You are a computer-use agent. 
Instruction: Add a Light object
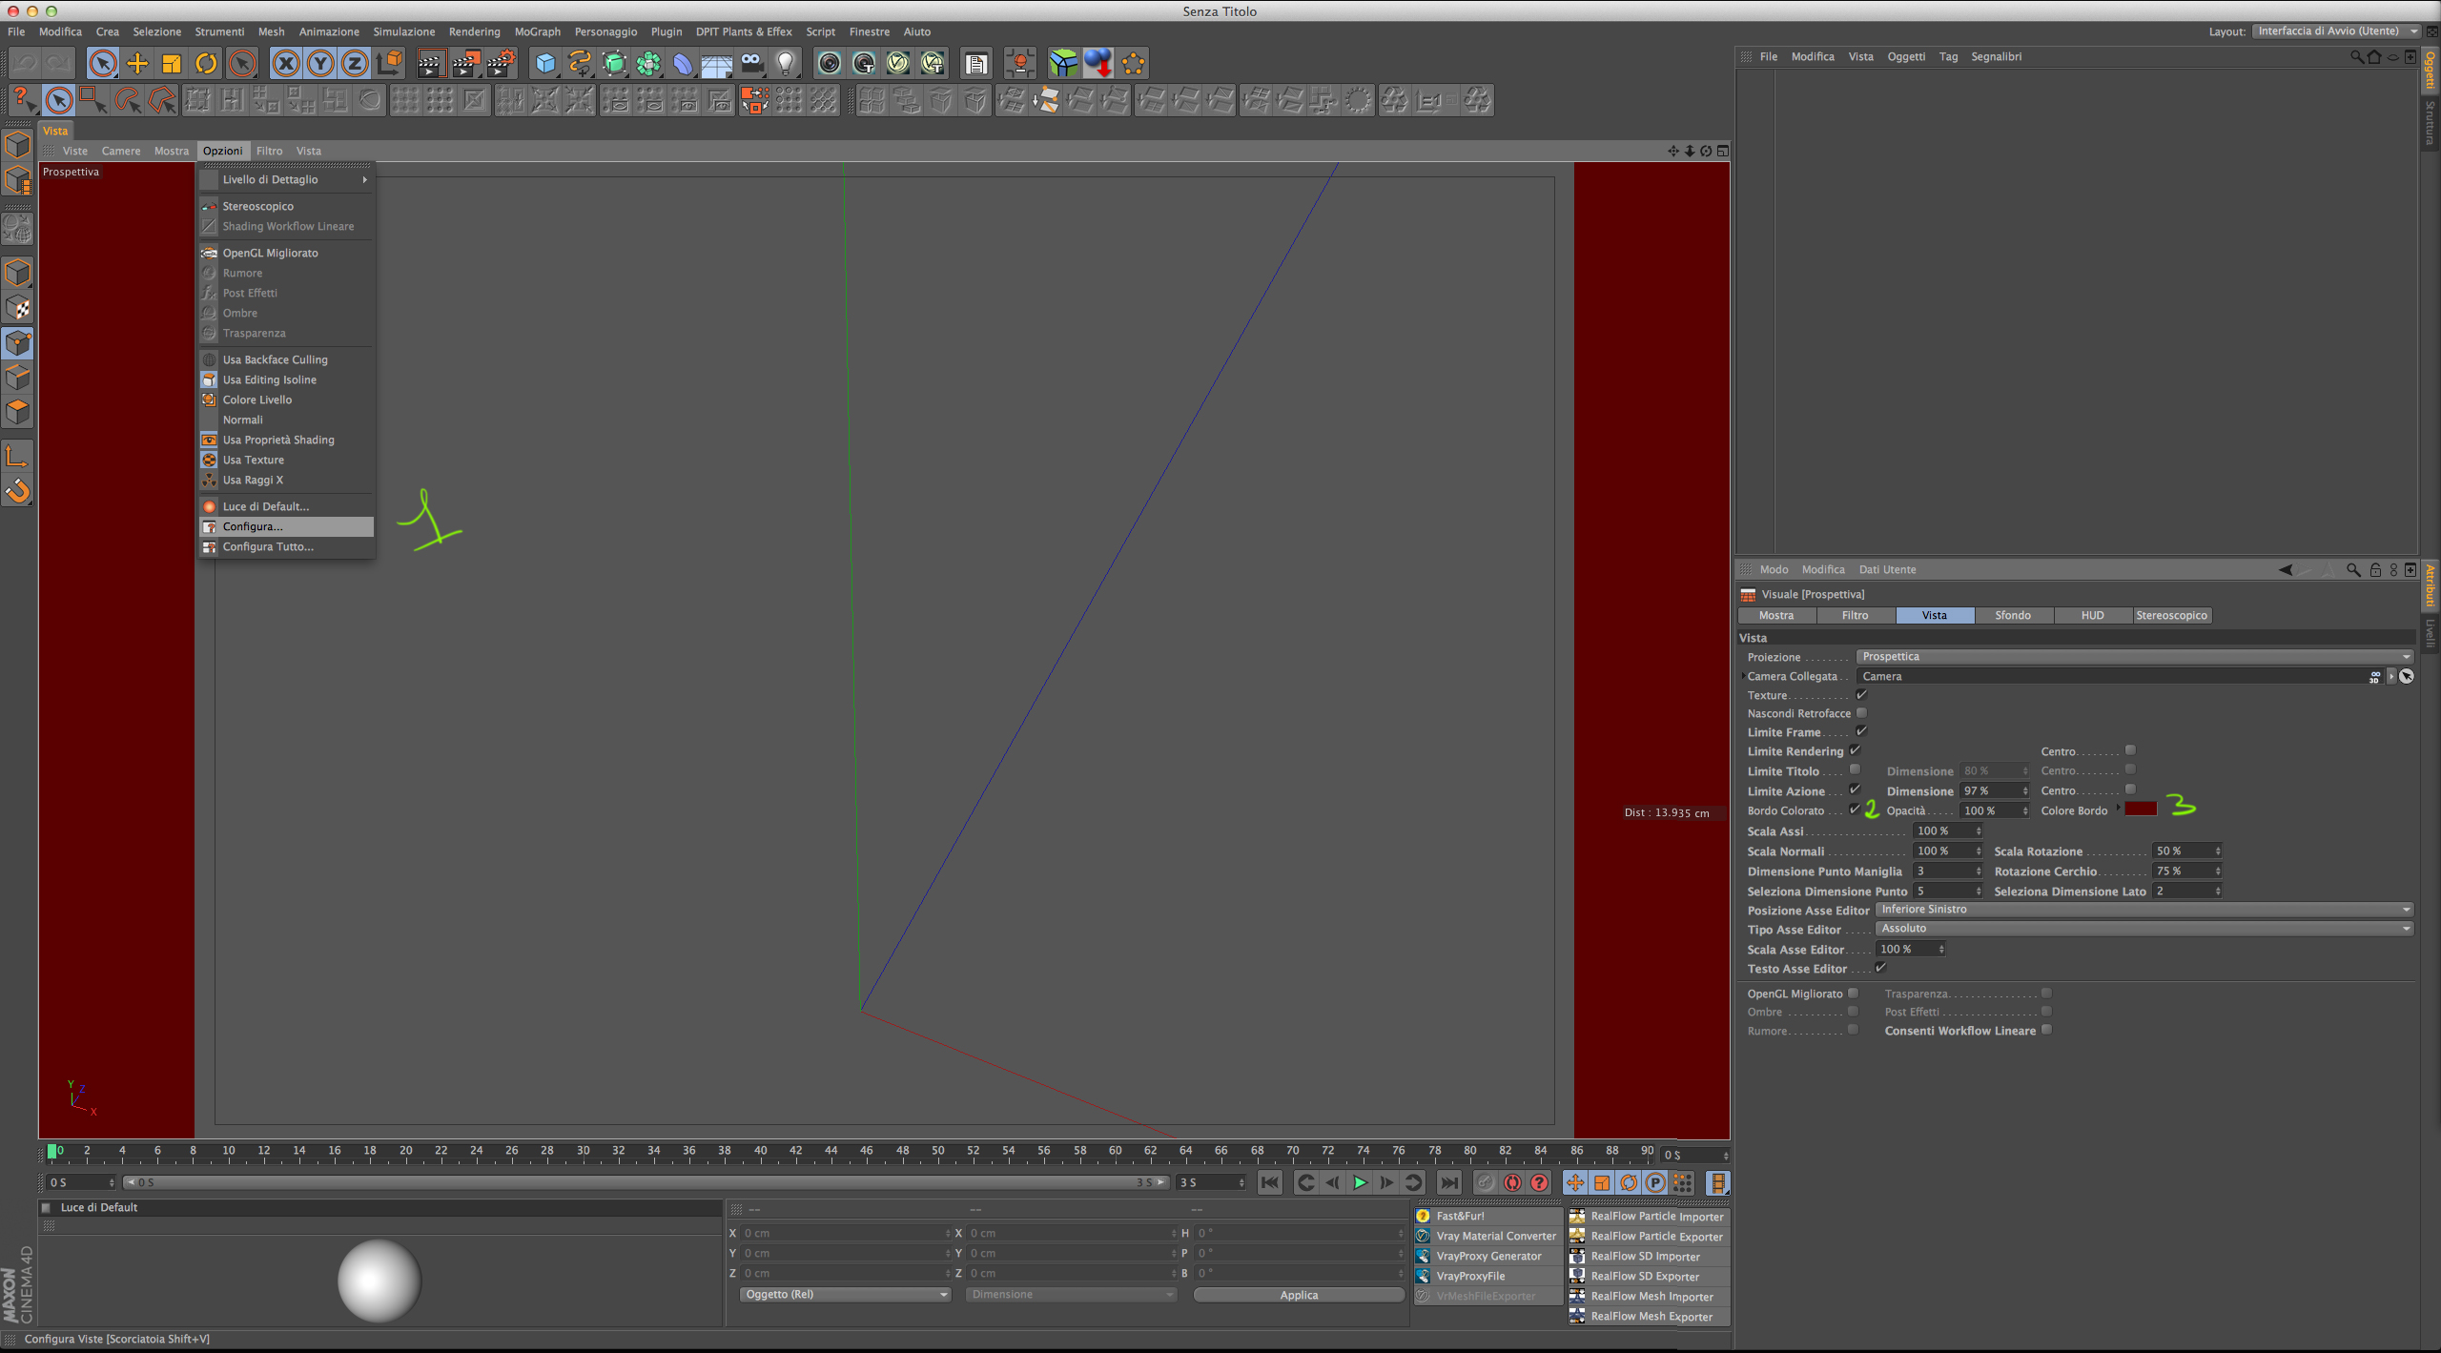[x=786, y=64]
